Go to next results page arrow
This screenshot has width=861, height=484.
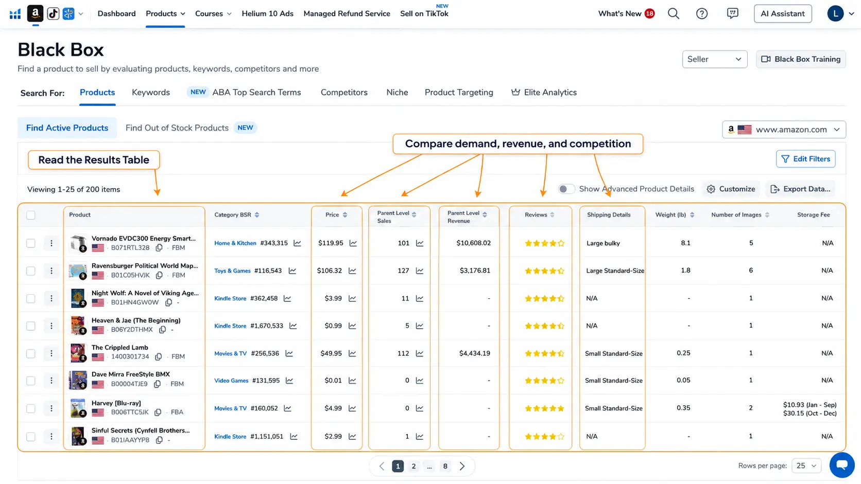tap(462, 467)
